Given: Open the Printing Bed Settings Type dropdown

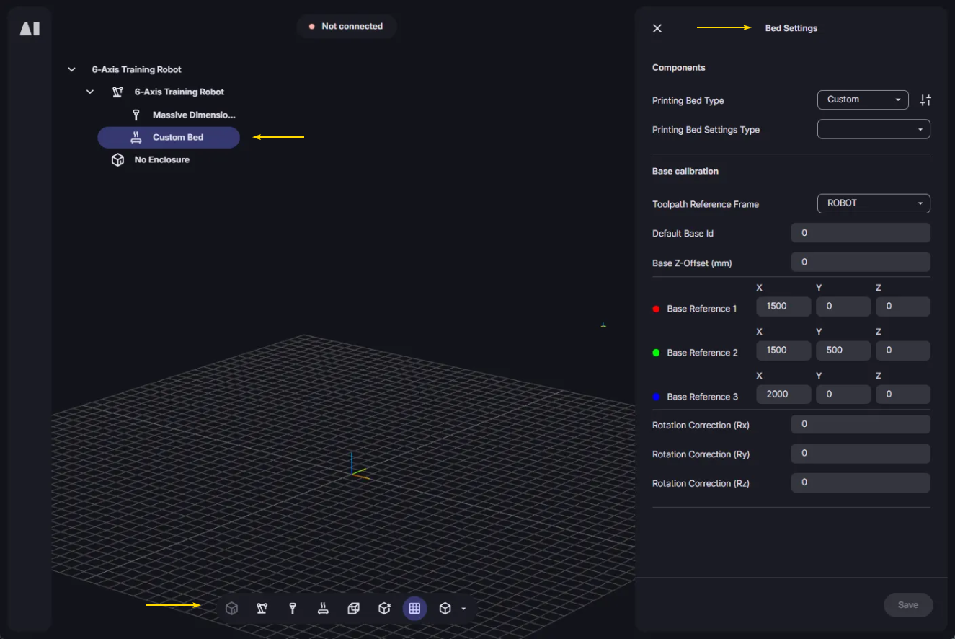Looking at the screenshot, I should [x=873, y=129].
